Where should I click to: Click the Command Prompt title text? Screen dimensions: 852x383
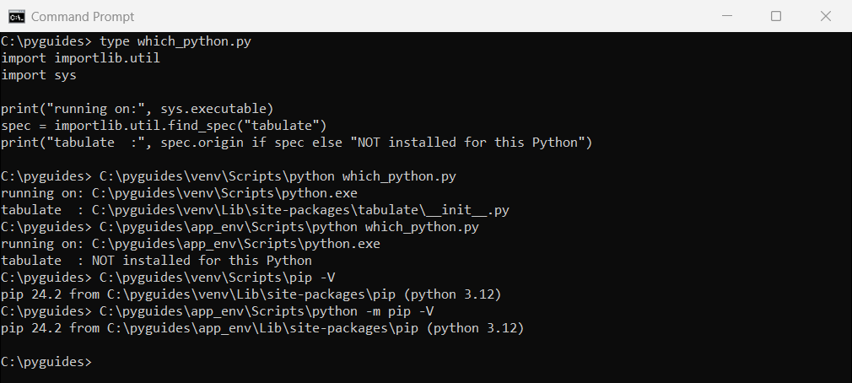[83, 17]
